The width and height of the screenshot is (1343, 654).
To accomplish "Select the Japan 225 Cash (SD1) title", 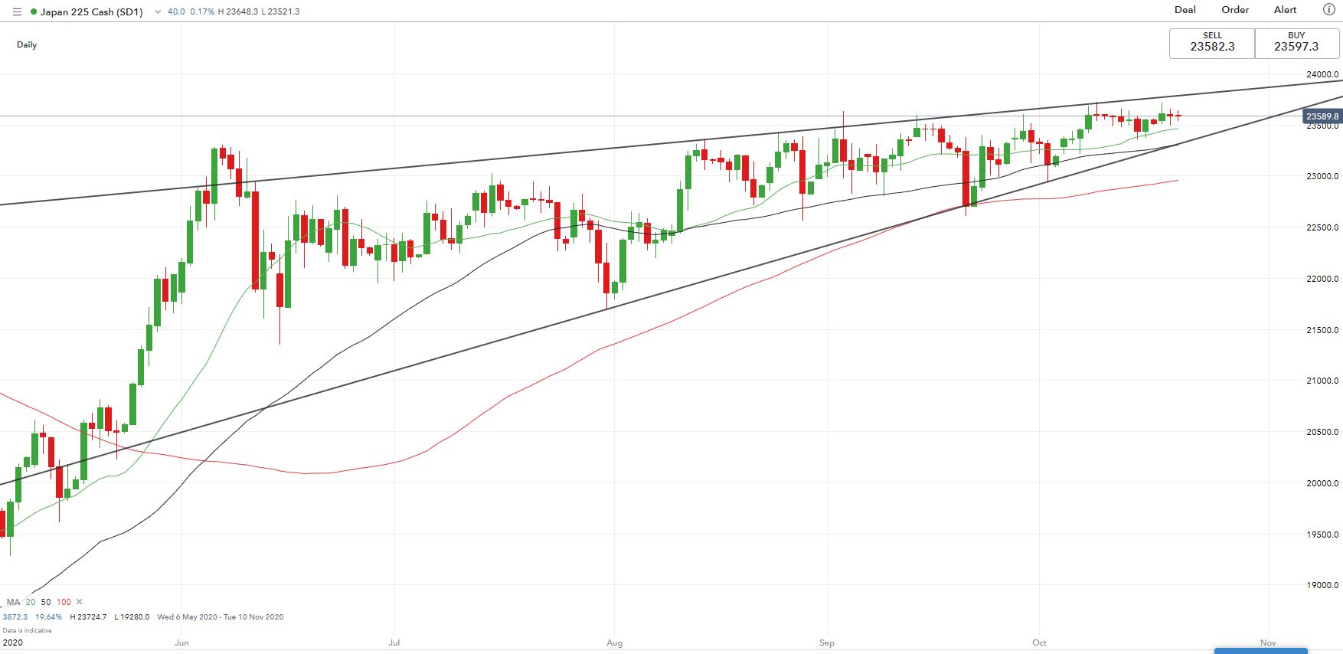I will point(92,12).
